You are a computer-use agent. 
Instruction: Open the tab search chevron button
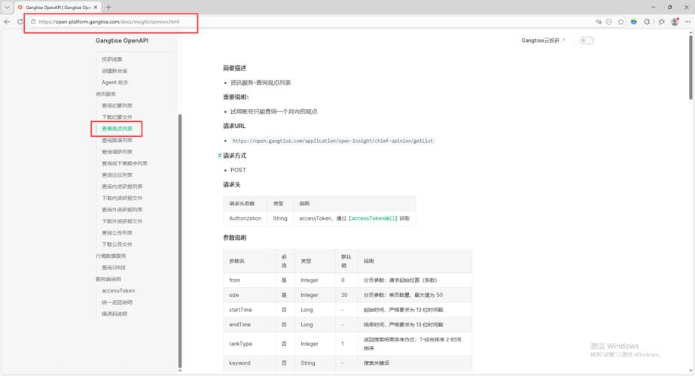7,7
